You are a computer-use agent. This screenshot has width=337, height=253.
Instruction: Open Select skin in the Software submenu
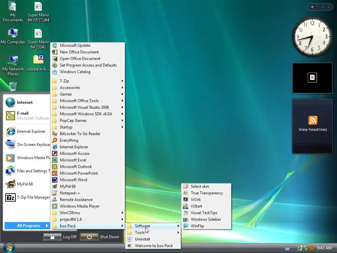(x=206, y=186)
